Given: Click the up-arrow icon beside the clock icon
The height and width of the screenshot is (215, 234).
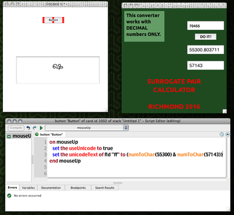Looking at the screenshot, I should pyautogui.click(x=228, y=134).
